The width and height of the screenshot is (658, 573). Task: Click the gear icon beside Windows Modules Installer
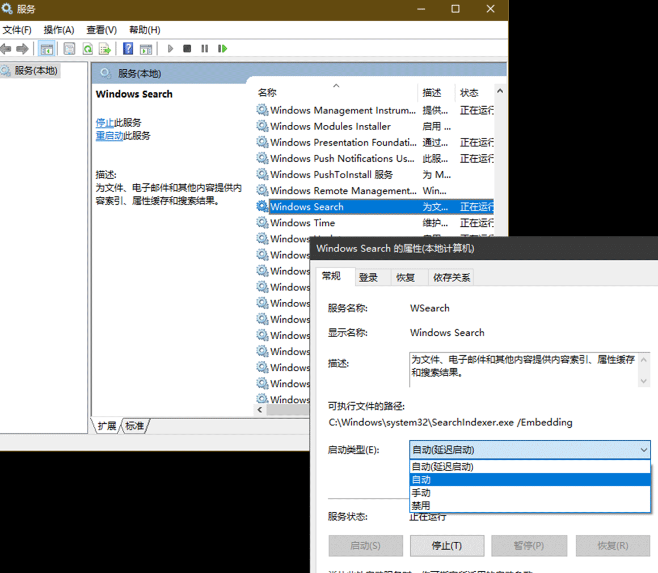point(262,126)
